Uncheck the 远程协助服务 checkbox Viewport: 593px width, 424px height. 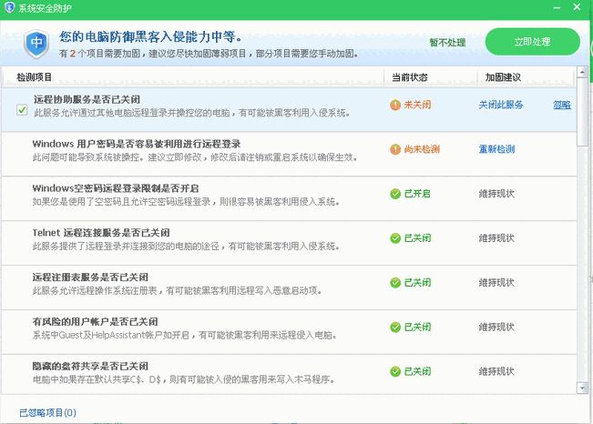tap(22, 110)
